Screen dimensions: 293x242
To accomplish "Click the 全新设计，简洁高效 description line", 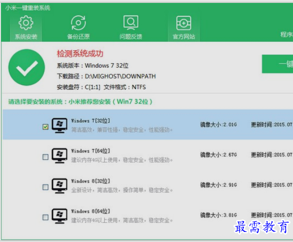I will pyautogui.click(x=122, y=190).
